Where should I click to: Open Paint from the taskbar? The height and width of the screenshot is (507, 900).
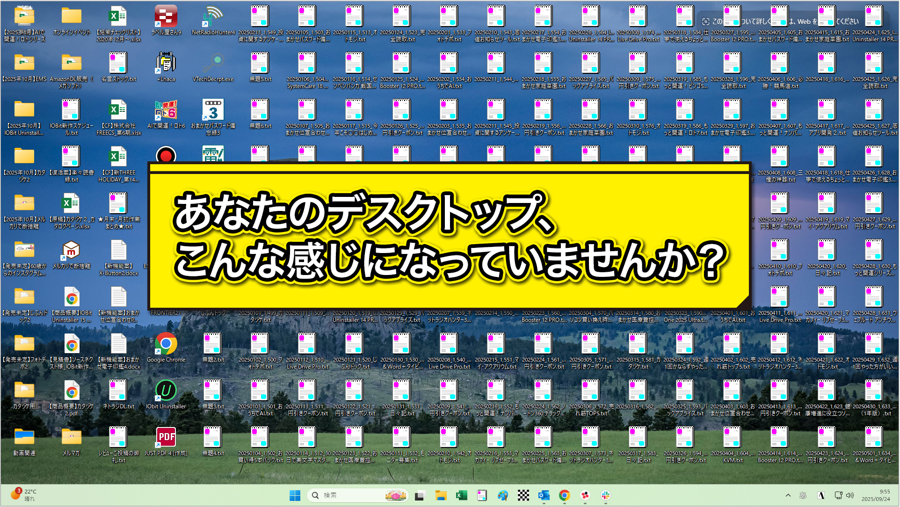(x=502, y=495)
